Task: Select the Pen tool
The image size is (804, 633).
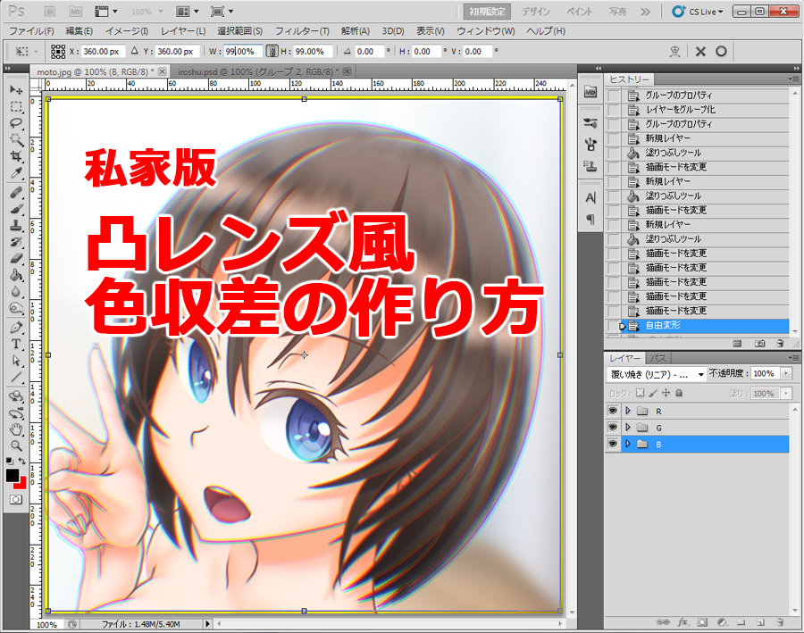Action: [16, 328]
